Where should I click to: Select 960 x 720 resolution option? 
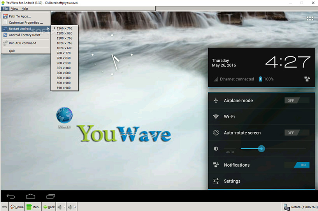[65, 53]
